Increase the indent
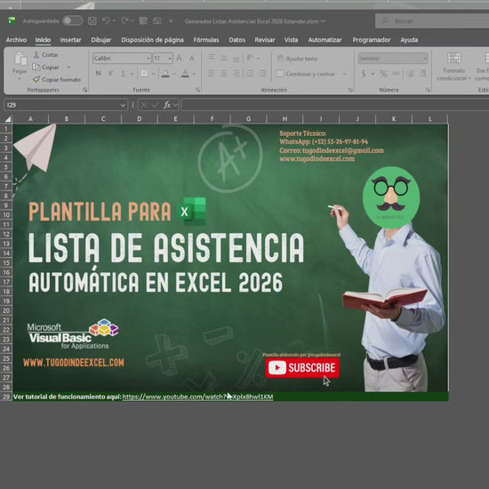Viewport: 489px width, 489px height. pos(263,73)
